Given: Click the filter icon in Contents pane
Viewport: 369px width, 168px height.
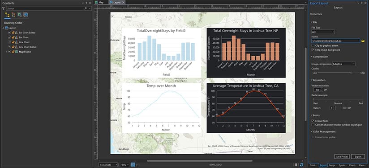Looking at the screenshot, I should (x=3, y=8).
